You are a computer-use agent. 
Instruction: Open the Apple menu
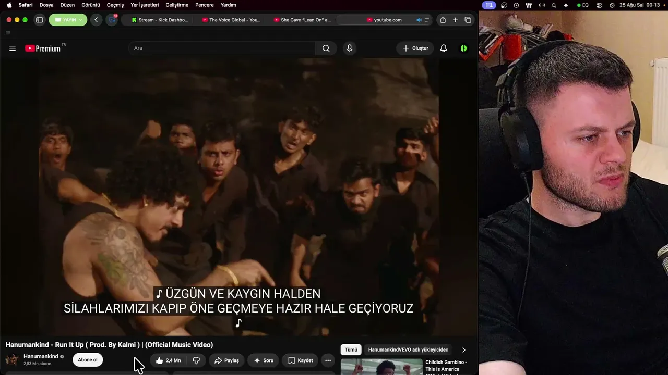(9, 5)
